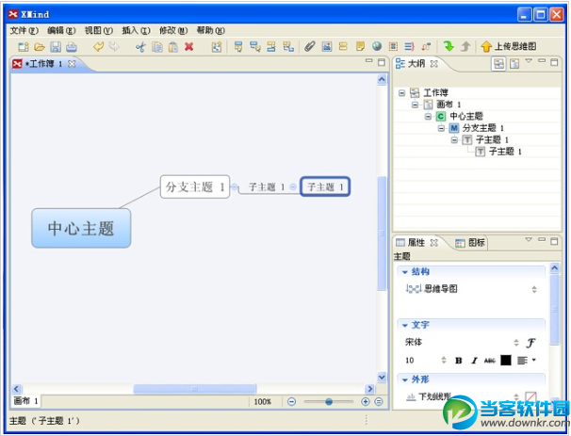571x436 pixels.
Task: Open the 修改 menu
Action: 173,30
